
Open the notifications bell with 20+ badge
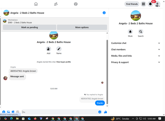coord(150,4)
